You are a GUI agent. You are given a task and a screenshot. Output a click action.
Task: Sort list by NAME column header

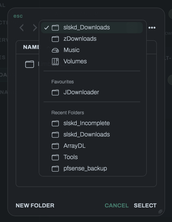pyautogui.click(x=31, y=47)
